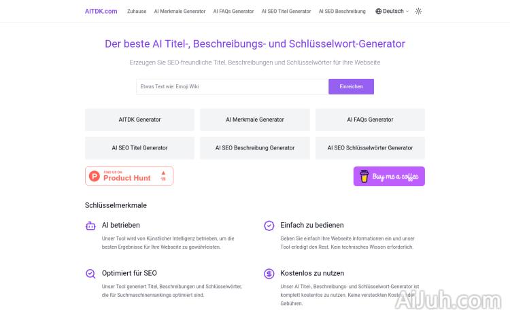Click the Buy me a coffee button

pos(389,177)
